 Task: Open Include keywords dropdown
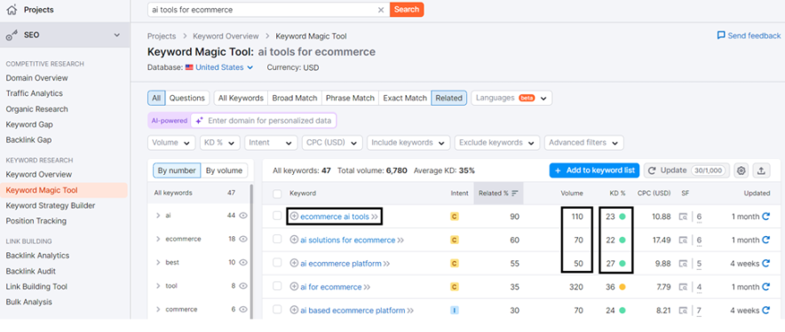tap(408, 143)
